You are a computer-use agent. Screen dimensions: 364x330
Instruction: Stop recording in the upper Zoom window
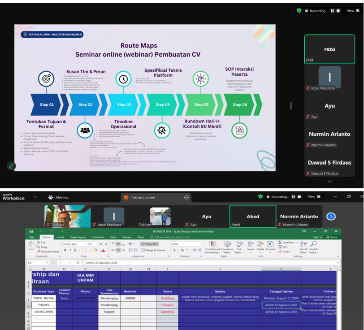[338, 11]
